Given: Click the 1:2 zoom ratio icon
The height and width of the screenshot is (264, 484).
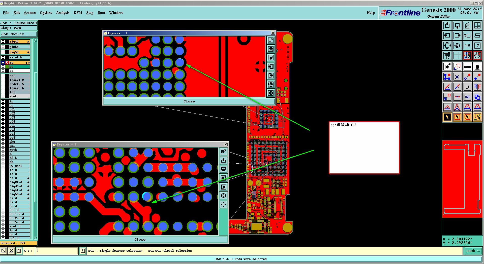Looking at the screenshot, I should tap(467, 46).
